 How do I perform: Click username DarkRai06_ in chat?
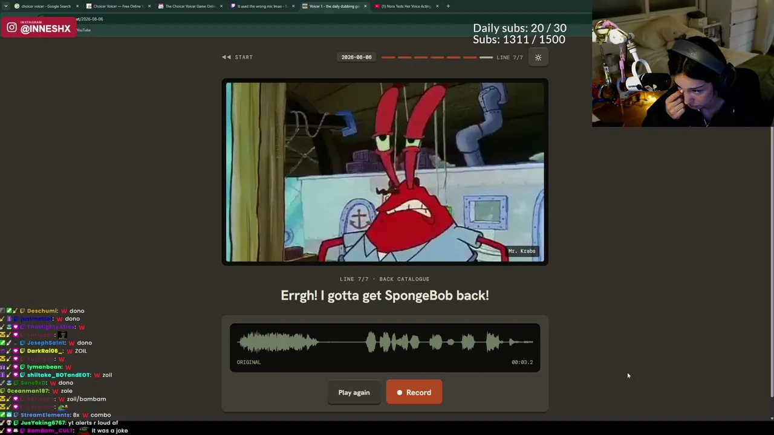[x=45, y=351]
